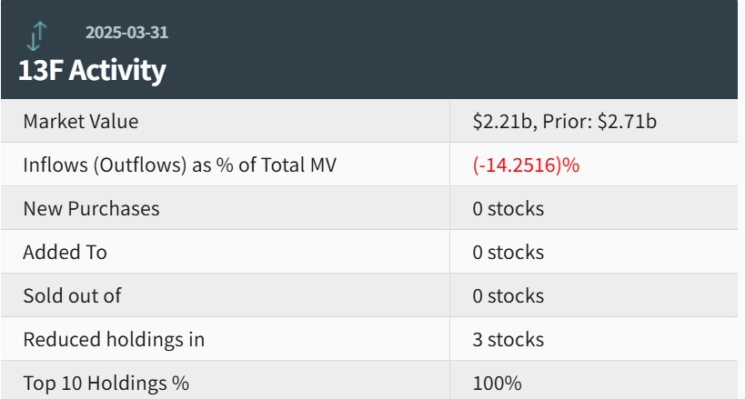Click the 3 stocks value
Viewport: 745px width, 399px height.
[508, 340]
